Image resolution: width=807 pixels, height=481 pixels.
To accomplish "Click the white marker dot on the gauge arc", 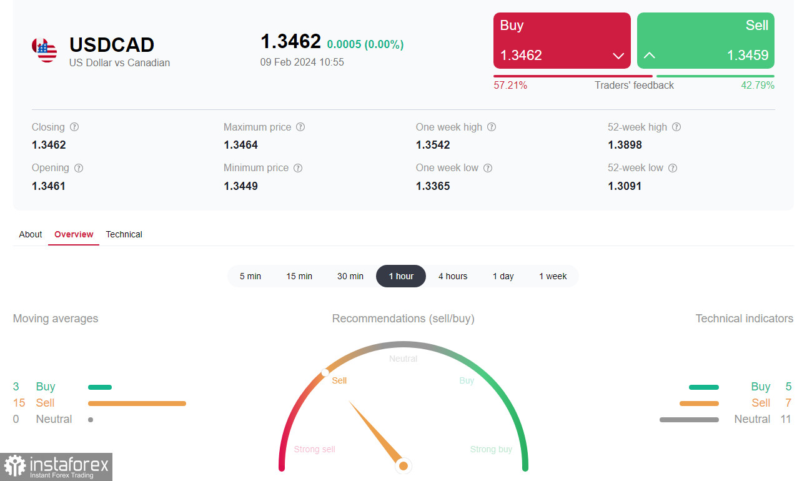I will [325, 372].
